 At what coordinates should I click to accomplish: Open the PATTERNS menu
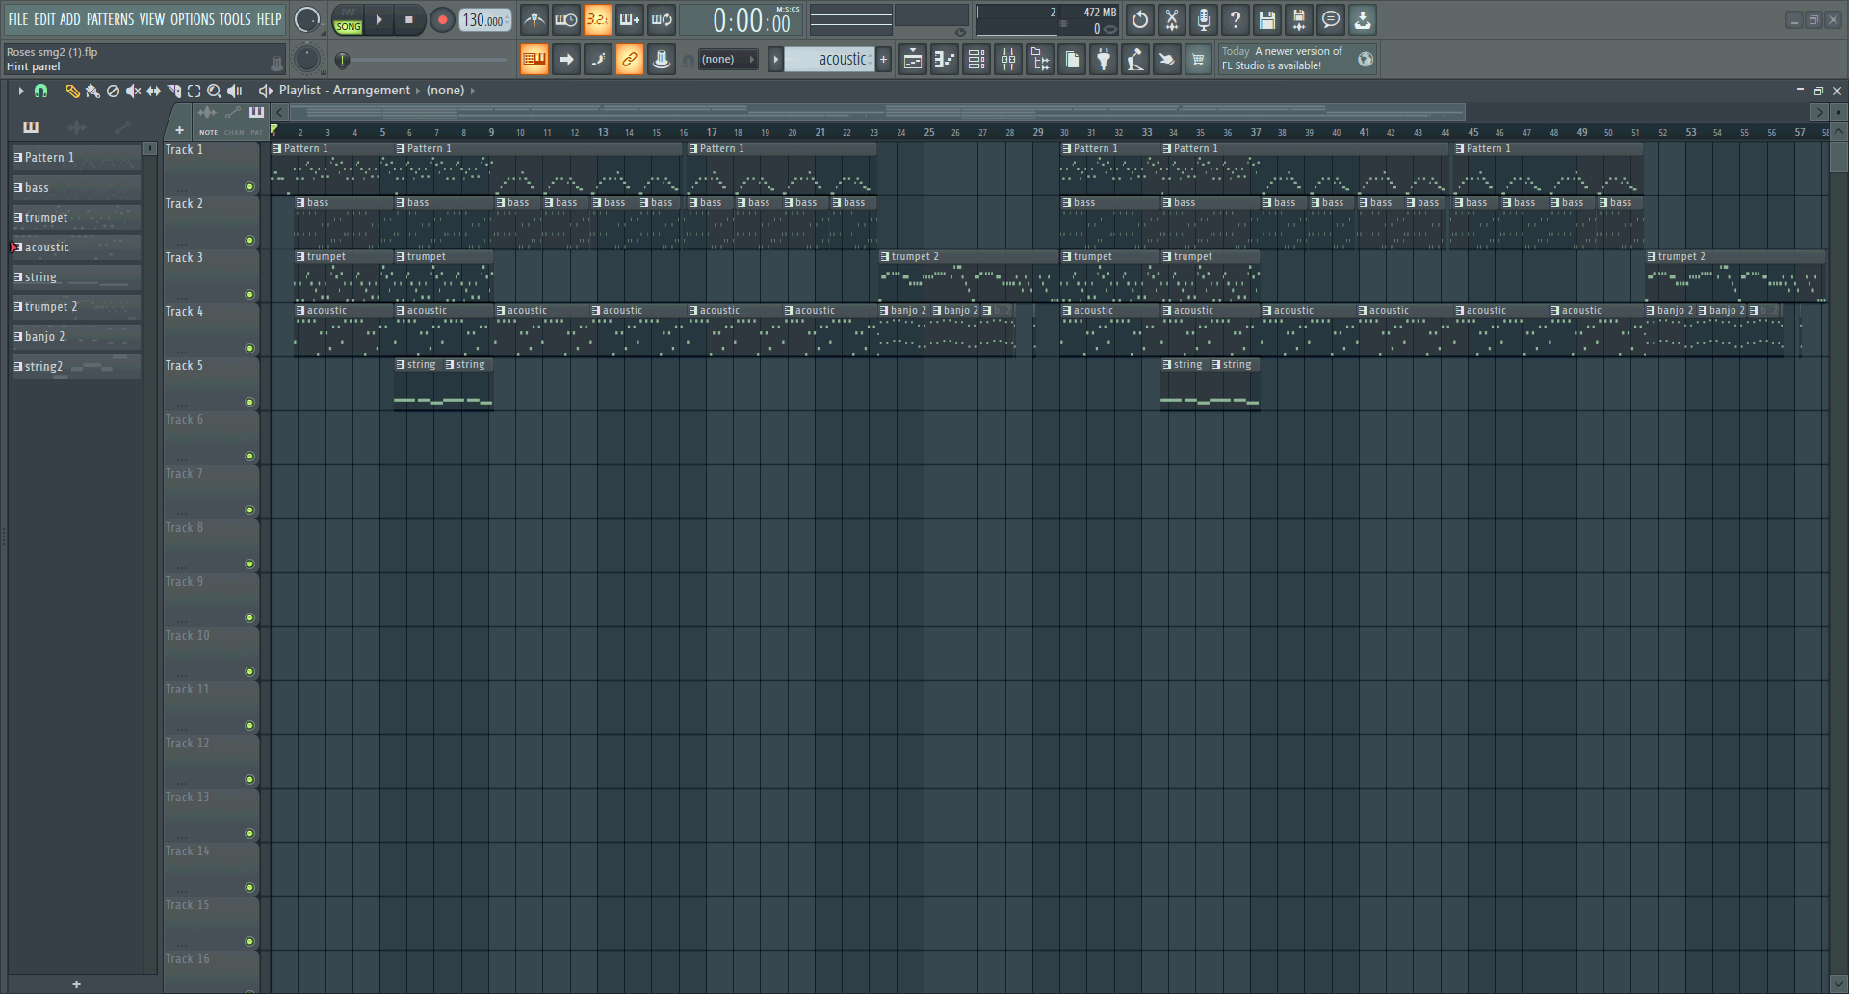tap(110, 19)
